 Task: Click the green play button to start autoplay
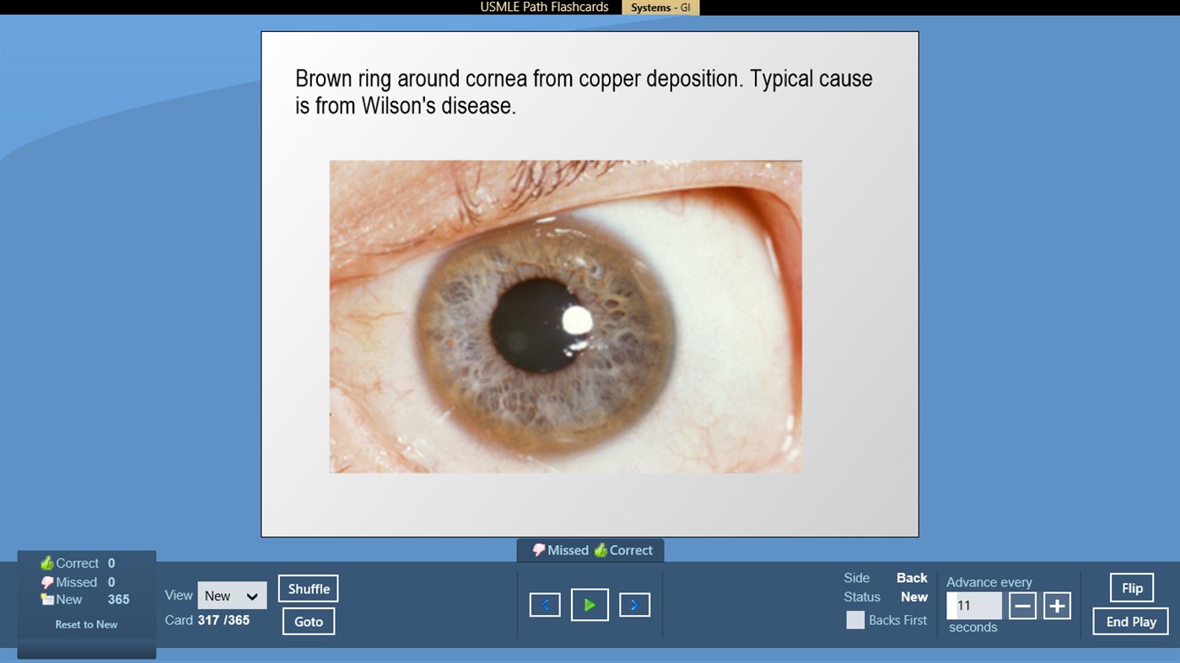point(590,604)
